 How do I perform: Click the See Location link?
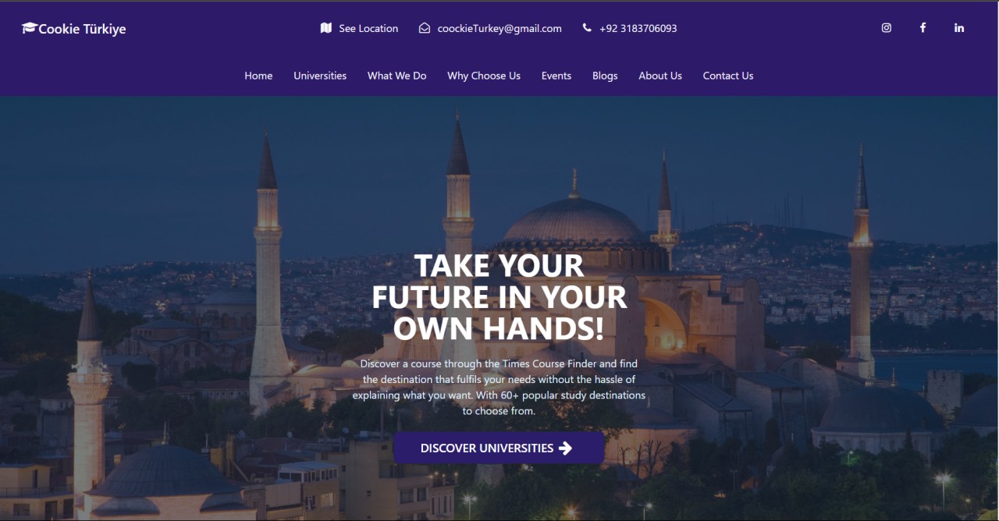click(x=368, y=28)
